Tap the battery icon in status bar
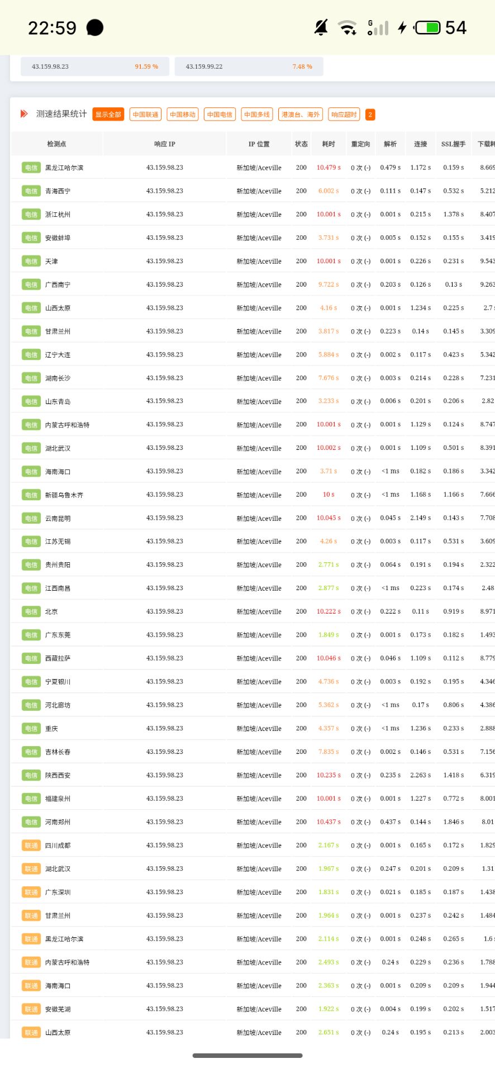 [x=427, y=27]
